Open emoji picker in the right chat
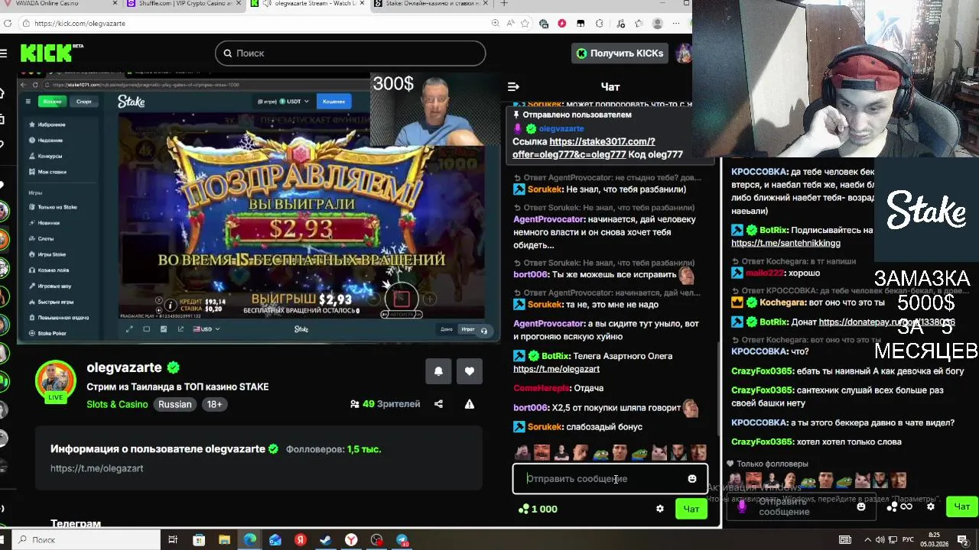979x550 pixels. pos(861,506)
